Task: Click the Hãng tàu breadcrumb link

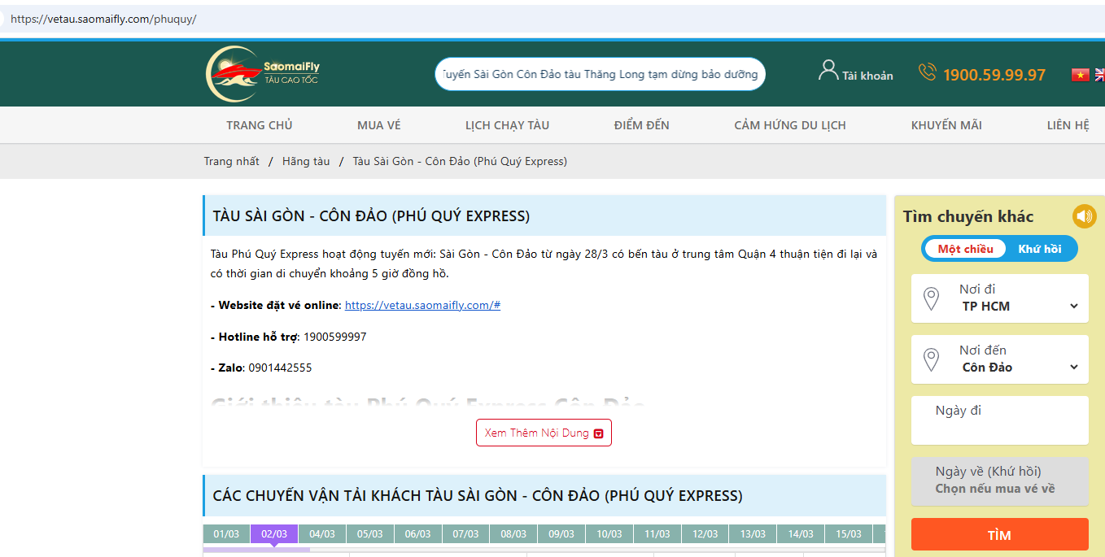Action: click(x=306, y=161)
